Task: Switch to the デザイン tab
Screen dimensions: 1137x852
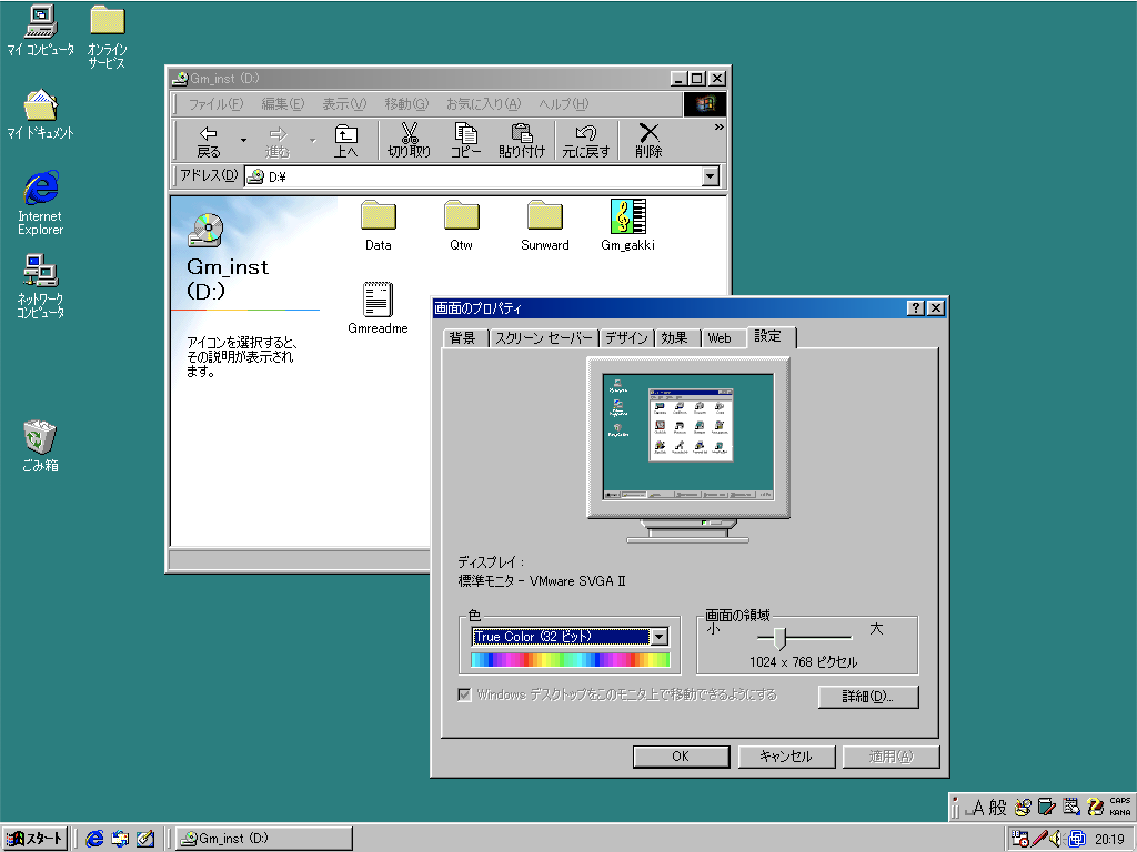Action: [x=627, y=338]
